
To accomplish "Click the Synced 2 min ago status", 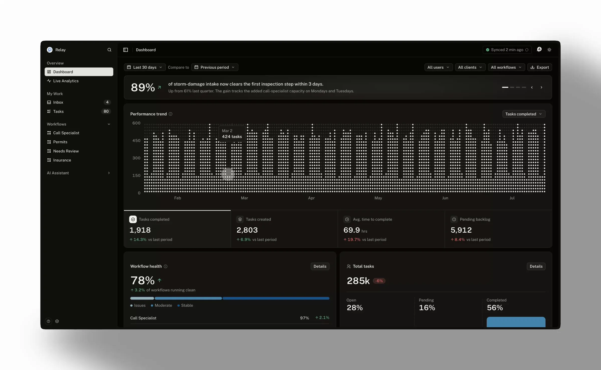I will tap(507, 50).
